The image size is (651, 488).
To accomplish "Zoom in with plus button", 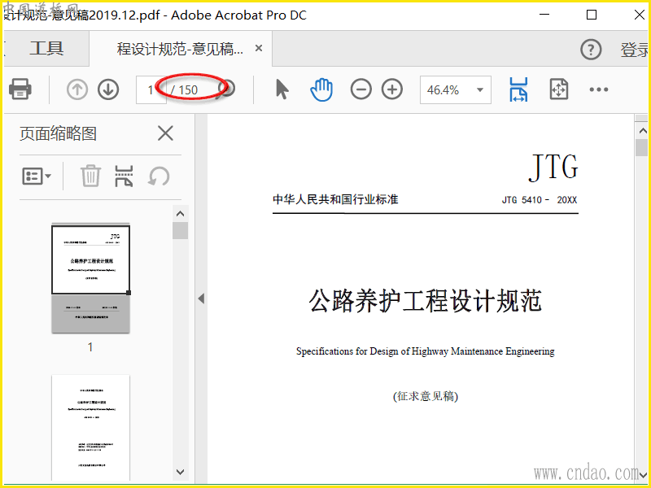I will click(392, 89).
